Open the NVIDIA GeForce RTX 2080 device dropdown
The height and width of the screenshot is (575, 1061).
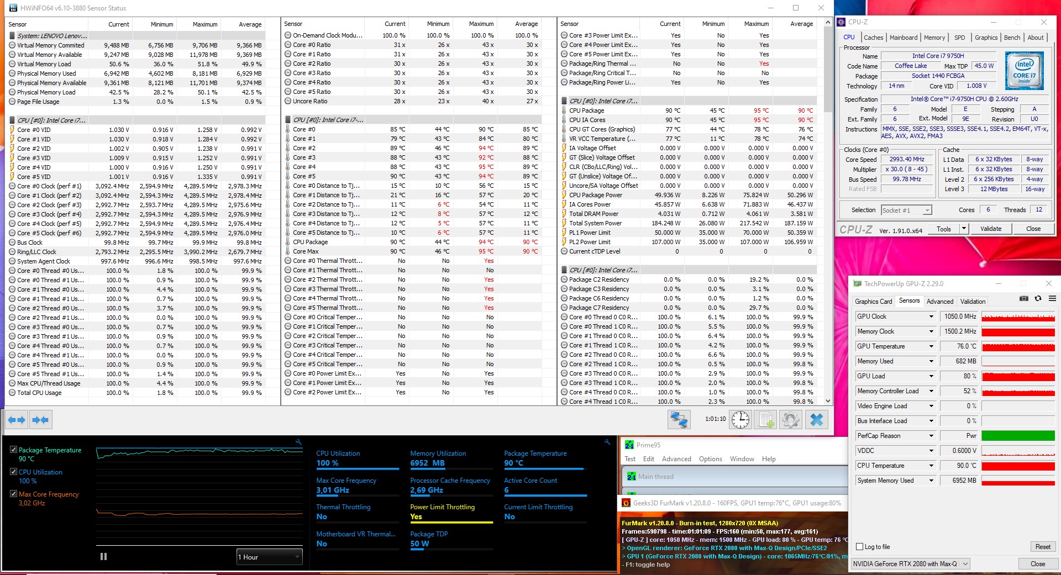point(911,564)
